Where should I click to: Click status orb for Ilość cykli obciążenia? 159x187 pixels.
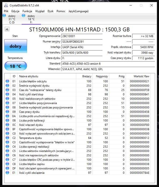(8, 173)
